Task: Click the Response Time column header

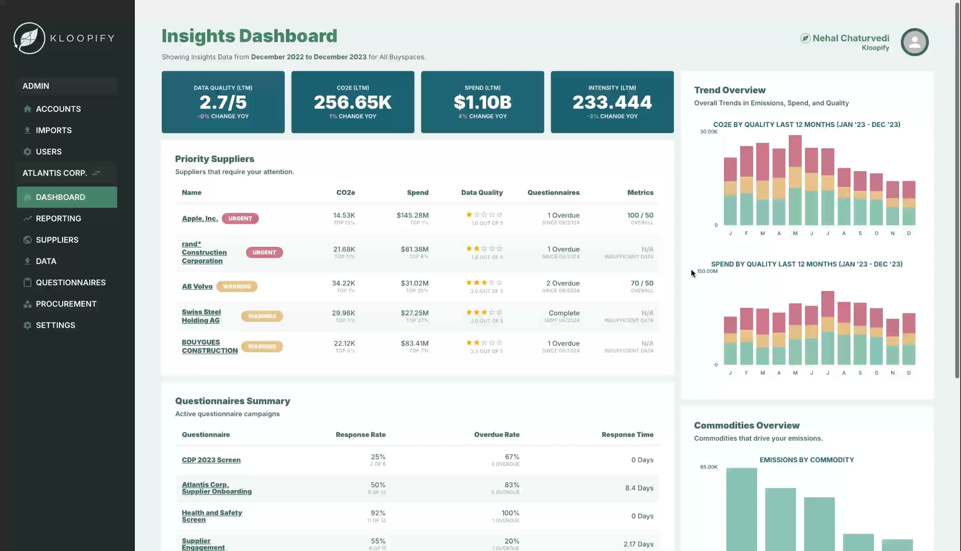Action: [x=628, y=434]
